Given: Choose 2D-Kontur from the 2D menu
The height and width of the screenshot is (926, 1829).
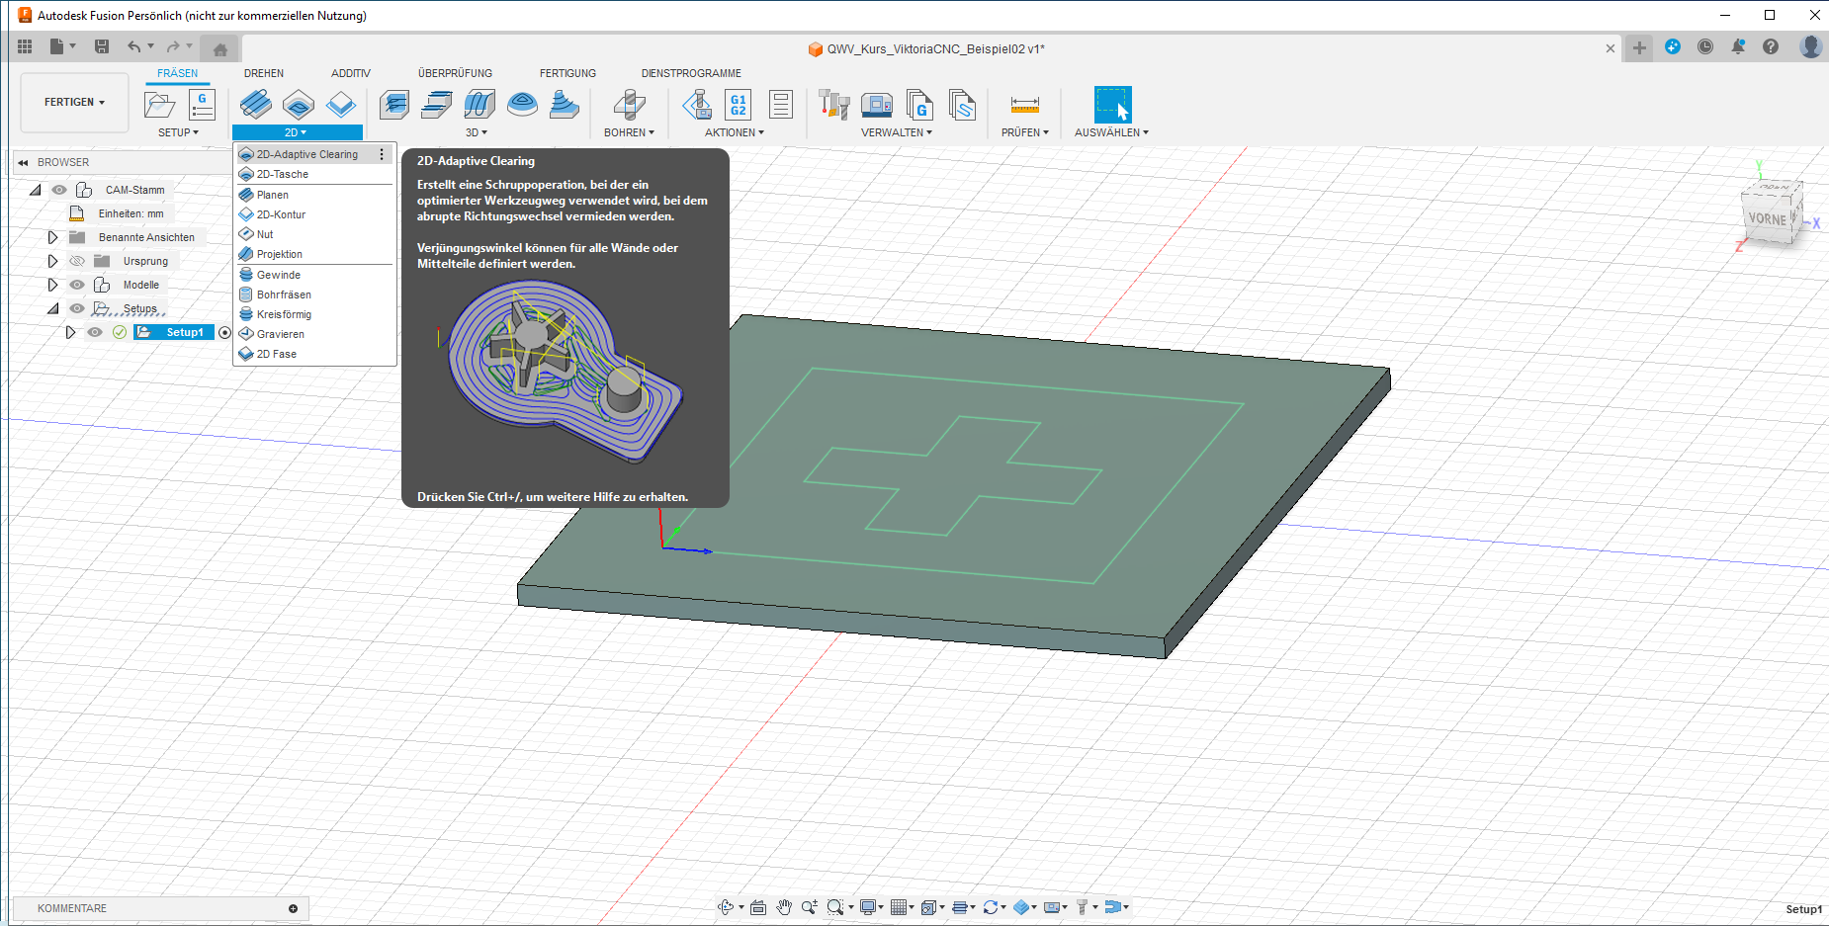Looking at the screenshot, I should click(281, 214).
